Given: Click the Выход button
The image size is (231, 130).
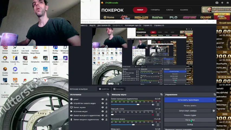Looking at the screenshot, I should click(x=190, y=125).
